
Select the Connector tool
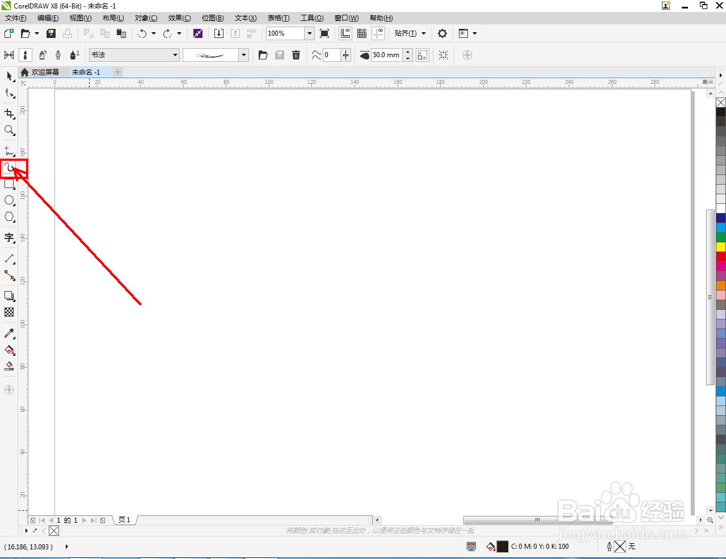click(9, 275)
